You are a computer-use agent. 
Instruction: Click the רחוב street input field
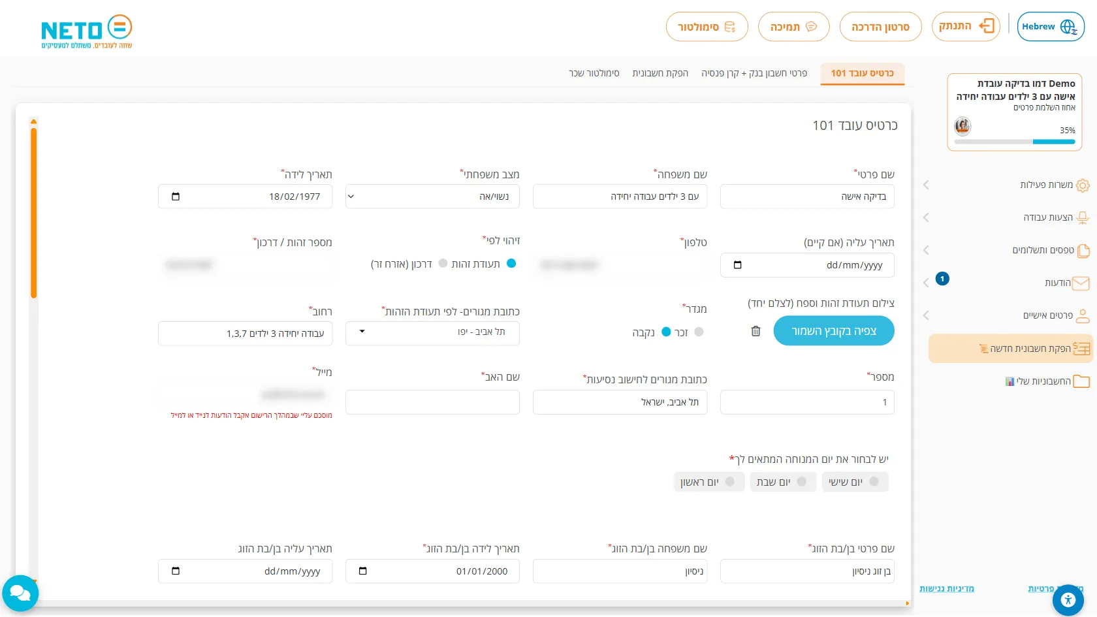(x=245, y=334)
